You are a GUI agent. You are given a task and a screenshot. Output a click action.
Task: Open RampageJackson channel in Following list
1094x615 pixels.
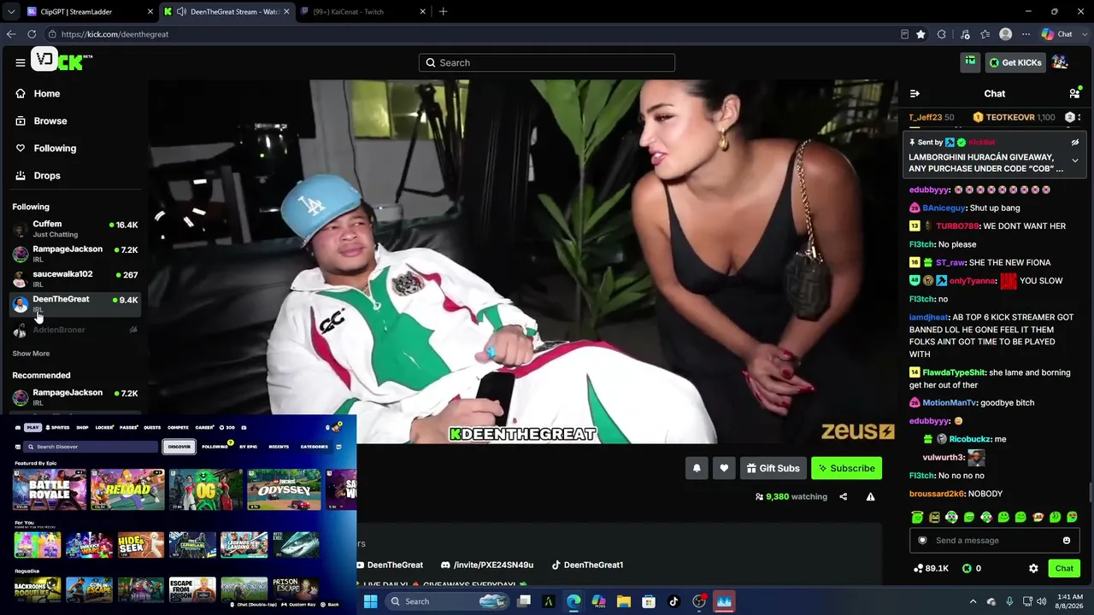pyautogui.click(x=75, y=254)
